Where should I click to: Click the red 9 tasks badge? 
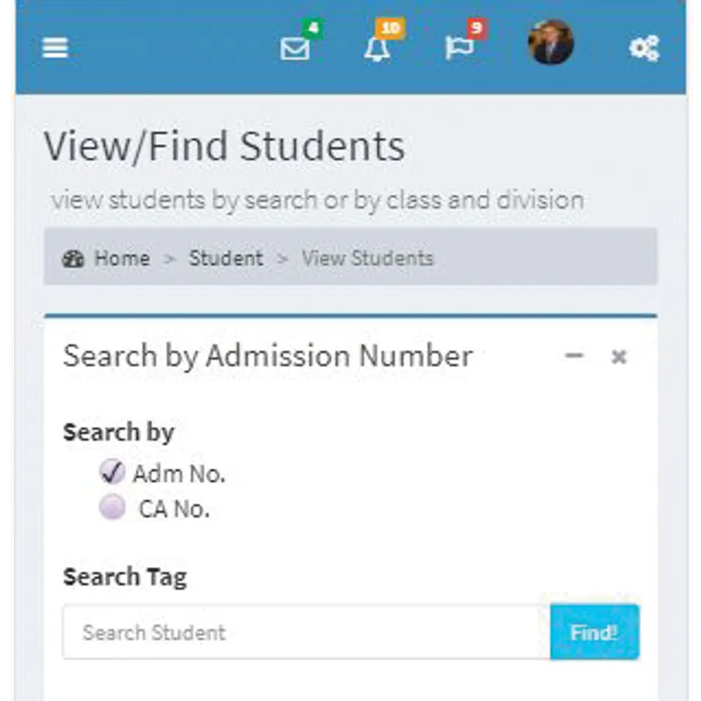click(477, 29)
